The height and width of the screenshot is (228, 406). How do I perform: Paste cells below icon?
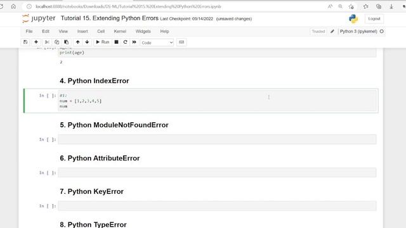(x=66, y=42)
